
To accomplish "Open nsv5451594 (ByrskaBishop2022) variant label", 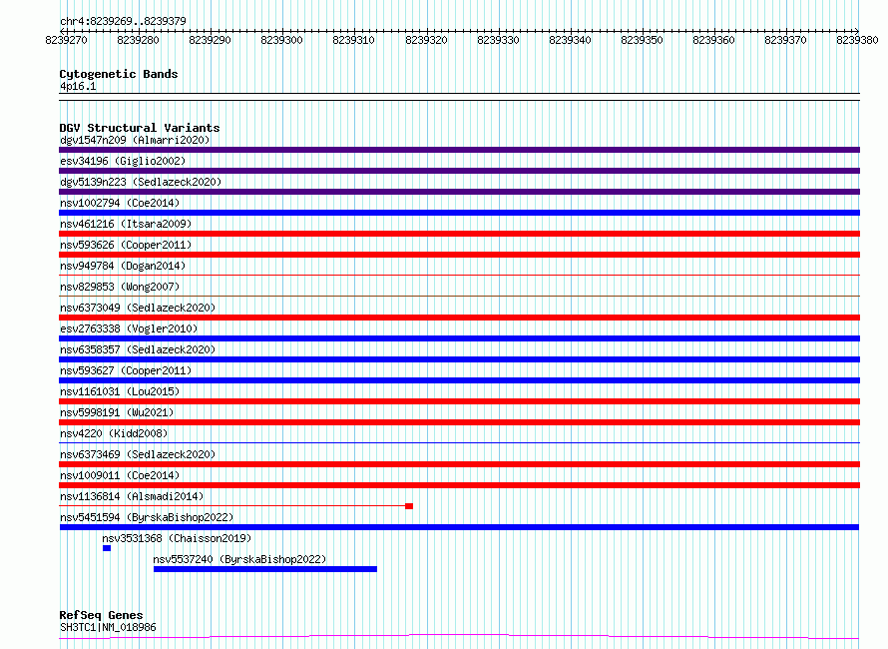I will point(147,517).
